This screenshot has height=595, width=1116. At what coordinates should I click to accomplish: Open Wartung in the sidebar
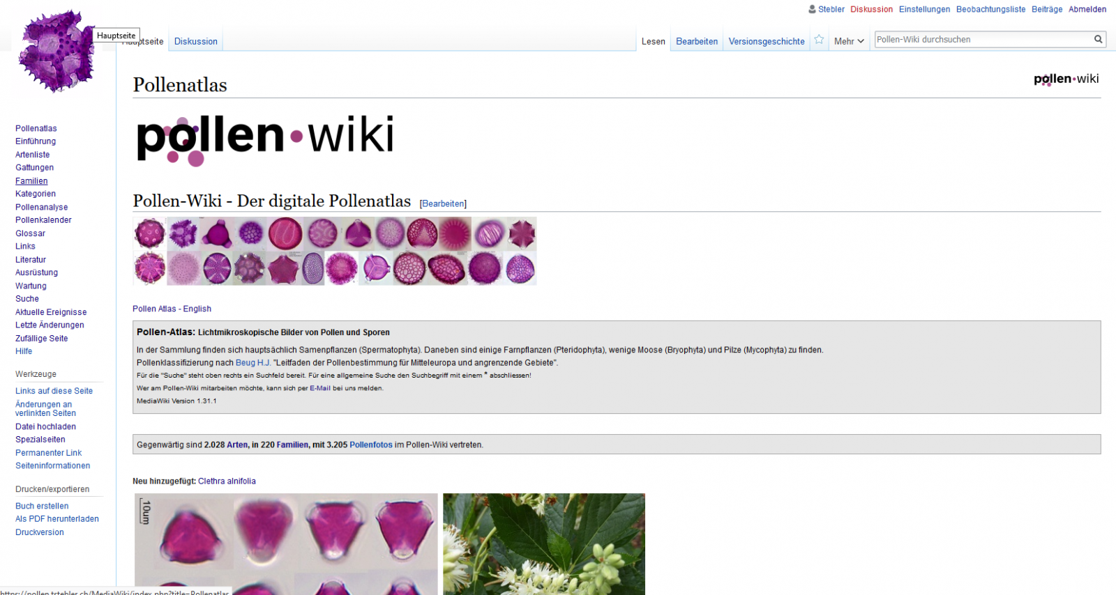click(31, 286)
